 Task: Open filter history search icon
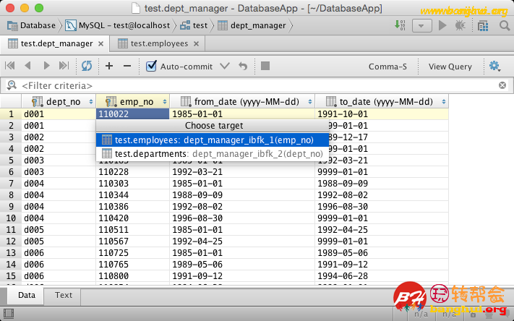click(x=12, y=85)
